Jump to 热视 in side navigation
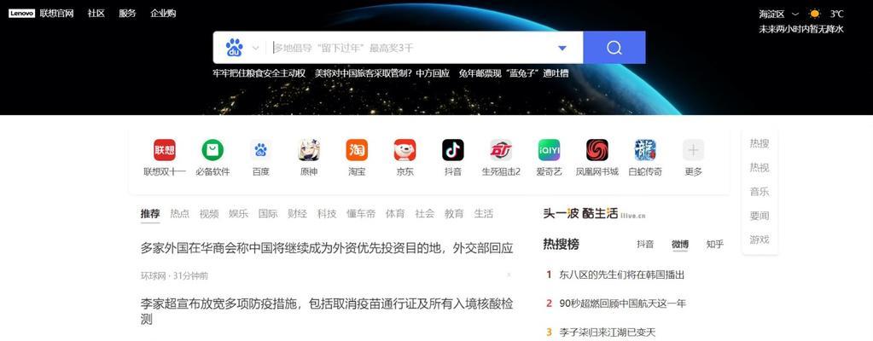 tap(760, 167)
